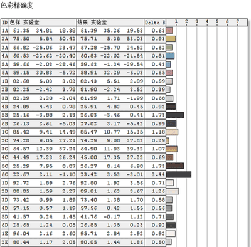The image size is (251, 247).
Task: Click the longest dark bar in row 6C
Action: pyautogui.click(x=179, y=174)
